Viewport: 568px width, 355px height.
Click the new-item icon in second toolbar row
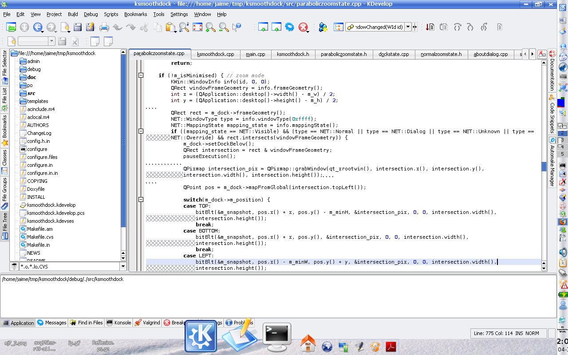[x=11, y=41]
